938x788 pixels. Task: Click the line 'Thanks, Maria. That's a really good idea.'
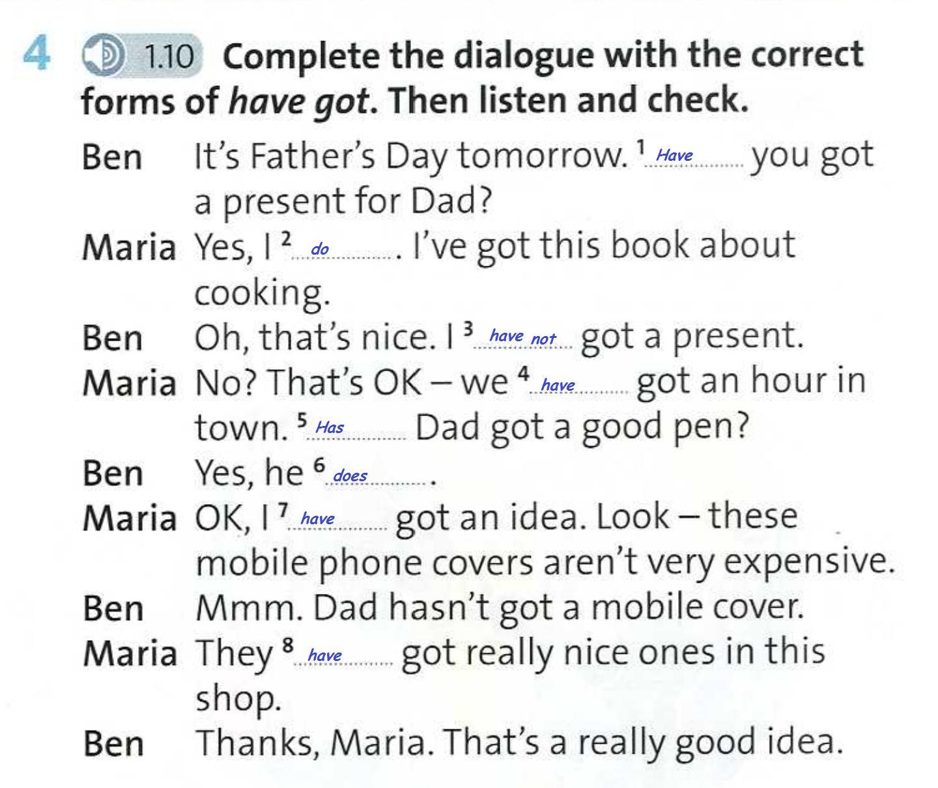[x=519, y=742]
